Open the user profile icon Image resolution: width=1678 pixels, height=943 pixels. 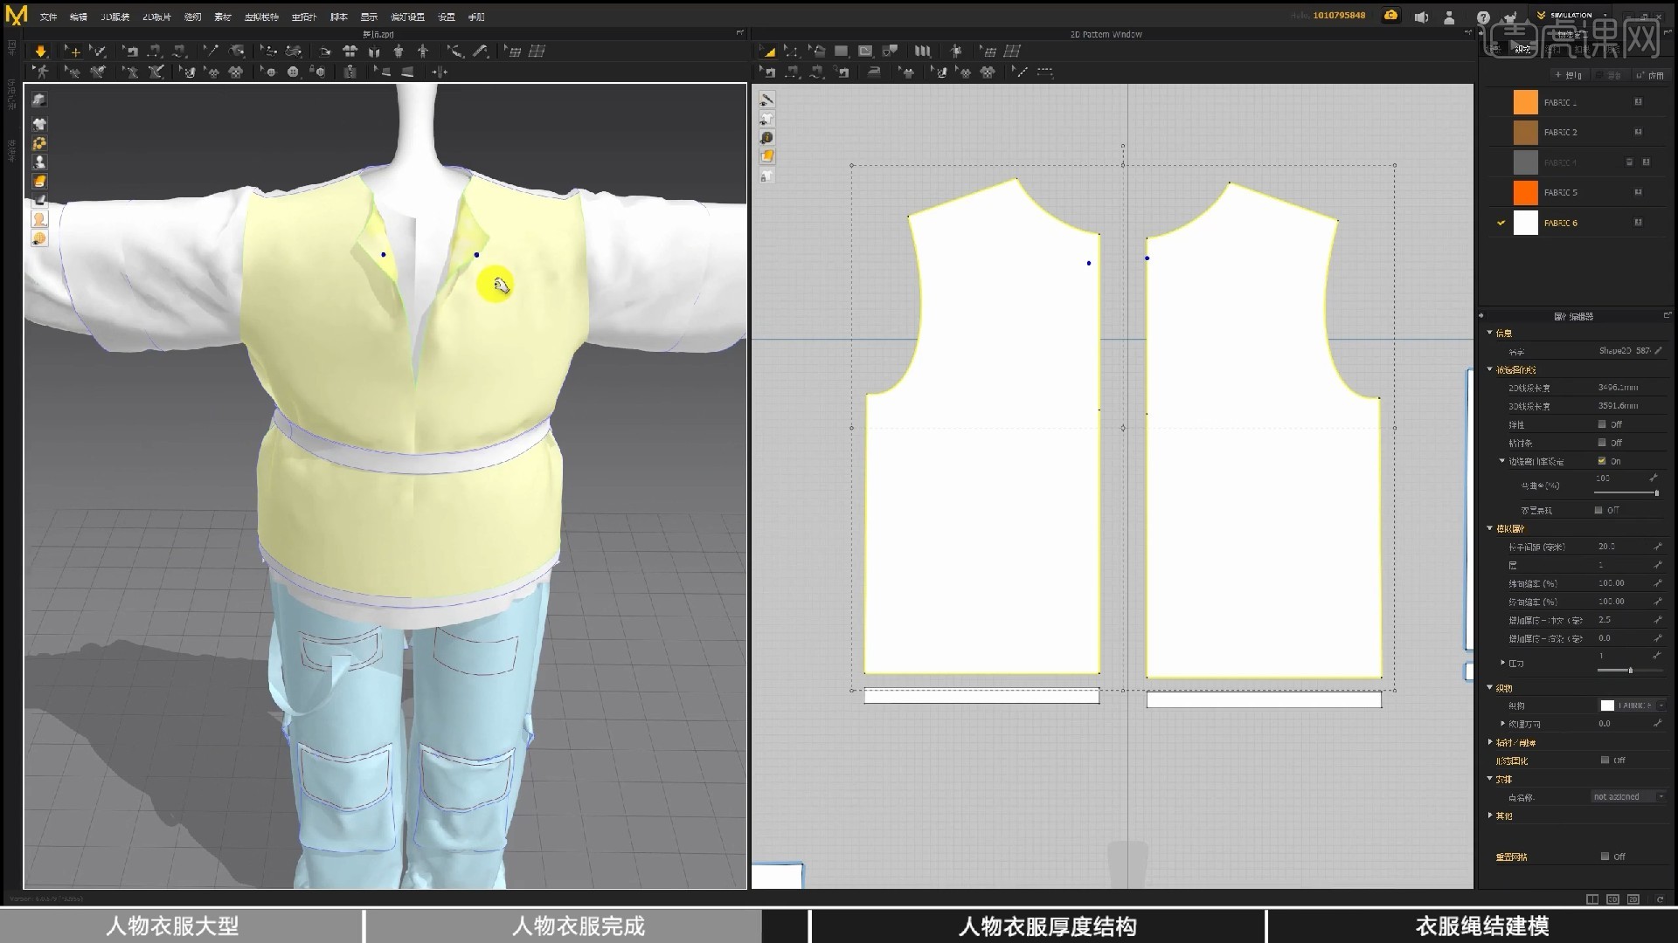tap(1450, 17)
